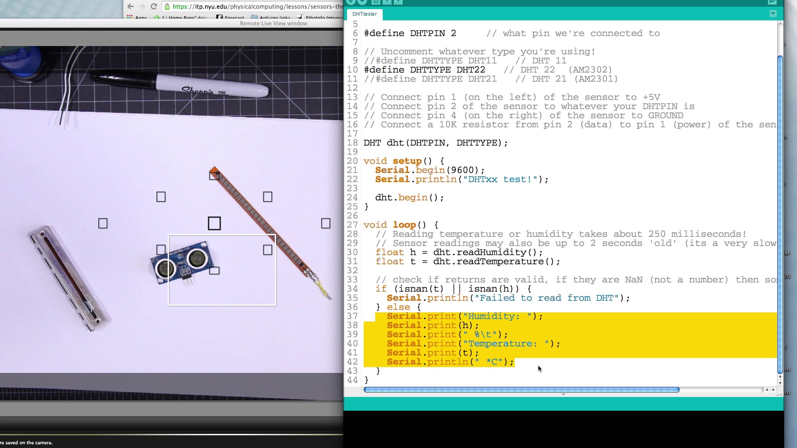The width and height of the screenshot is (797, 448).
Task: Click the browser back arrow
Action: click(x=130, y=6)
